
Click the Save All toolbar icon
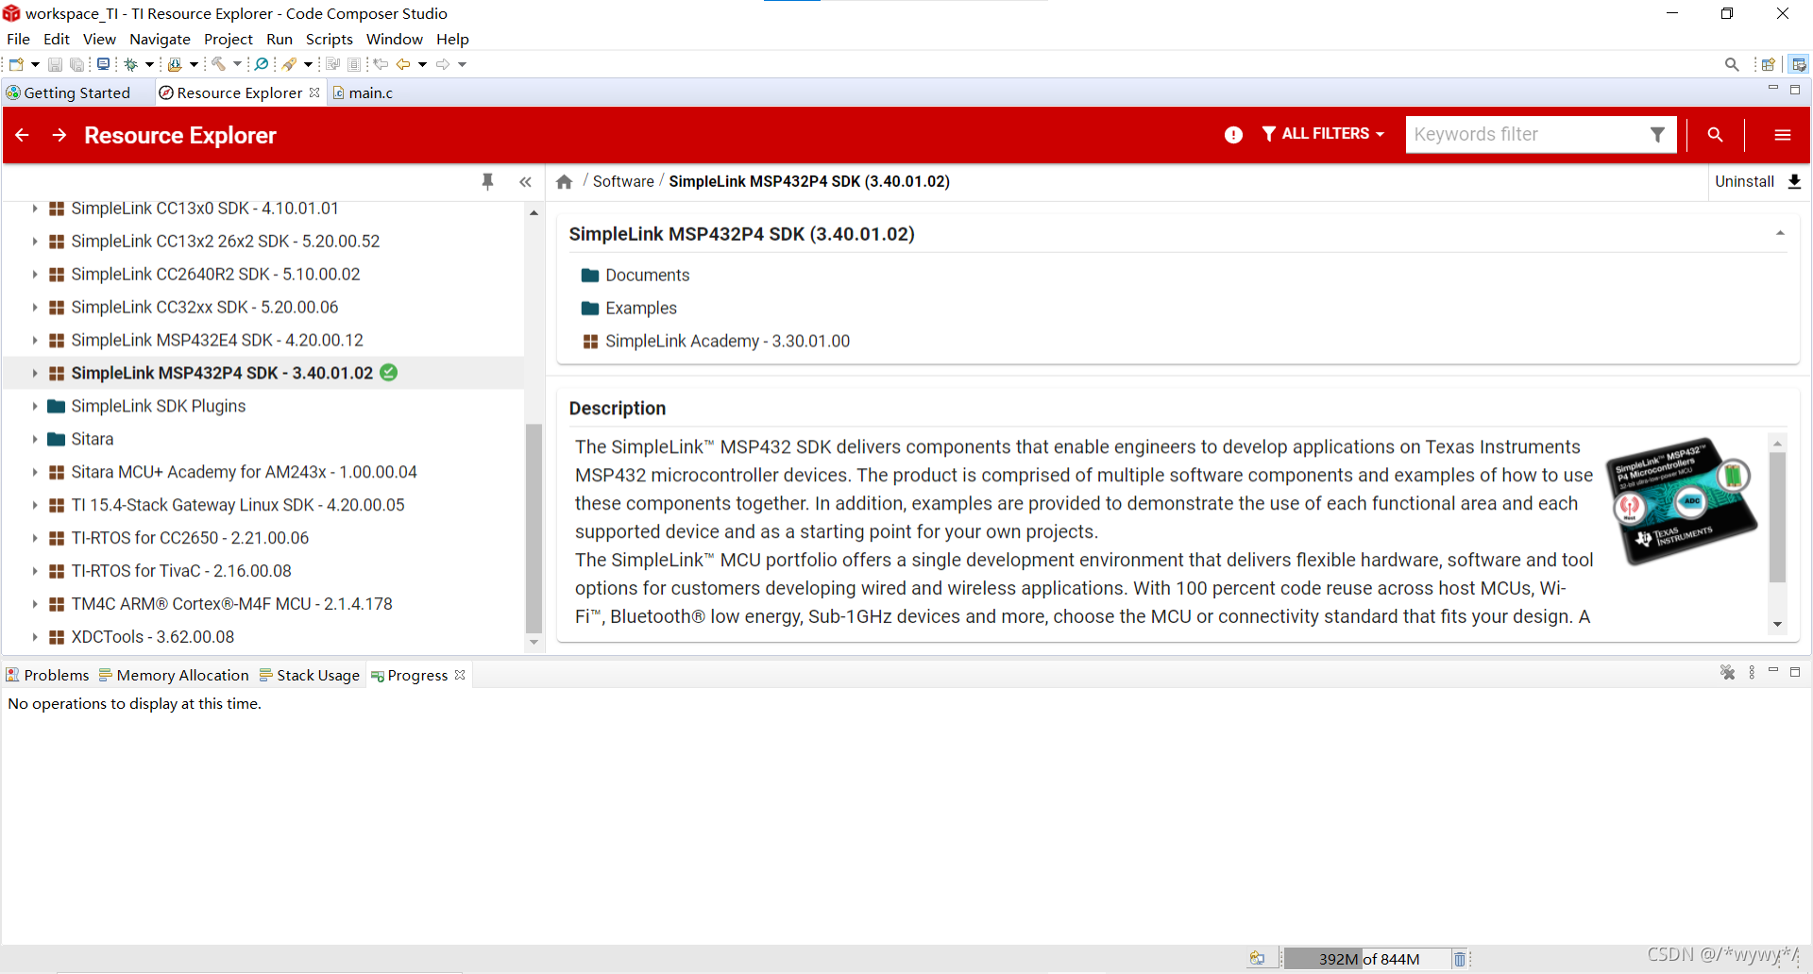click(x=77, y=64)
